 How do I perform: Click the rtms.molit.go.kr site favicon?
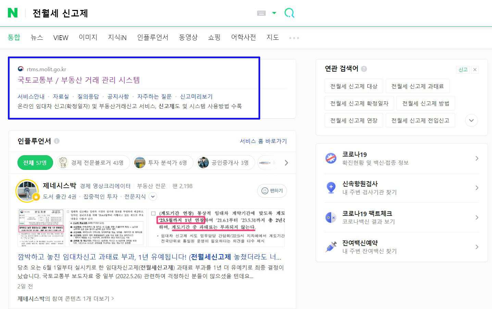21,69
